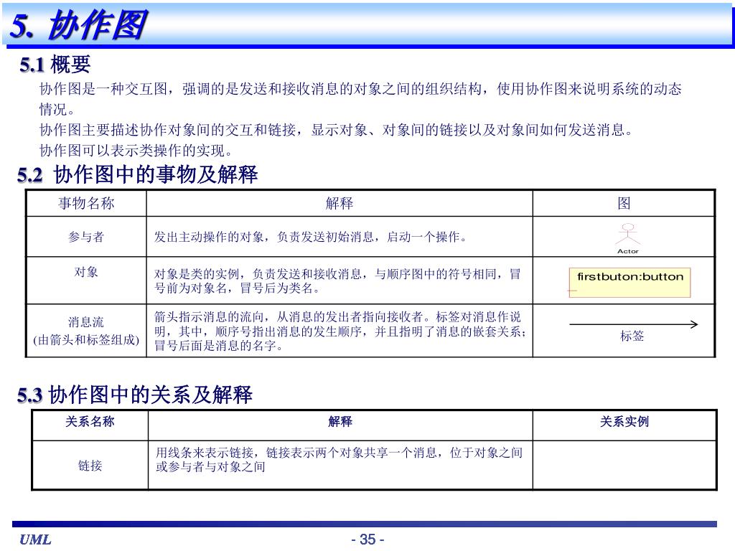Click the paragraph starting 协作图主要描述协作对象
Viewport: 735px width, 551px height.
coord(337,130)
